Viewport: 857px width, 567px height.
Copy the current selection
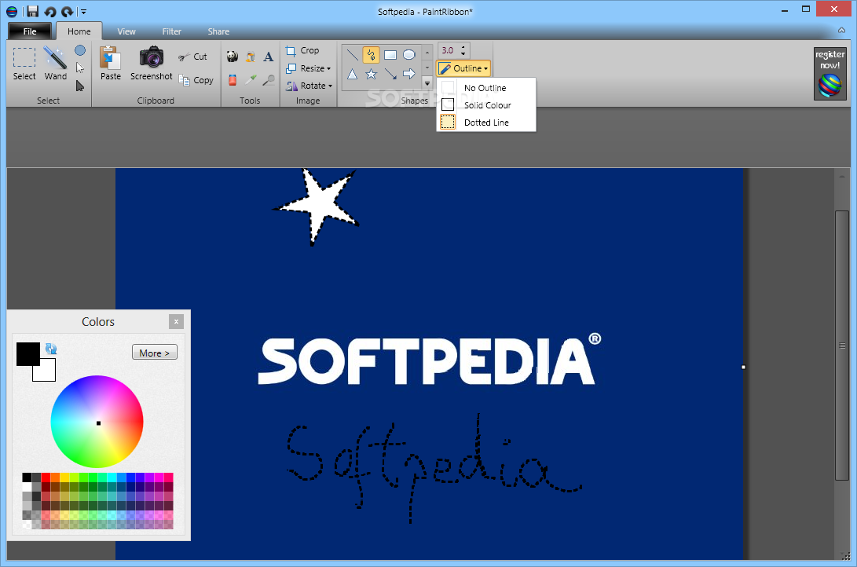point(196,80)
